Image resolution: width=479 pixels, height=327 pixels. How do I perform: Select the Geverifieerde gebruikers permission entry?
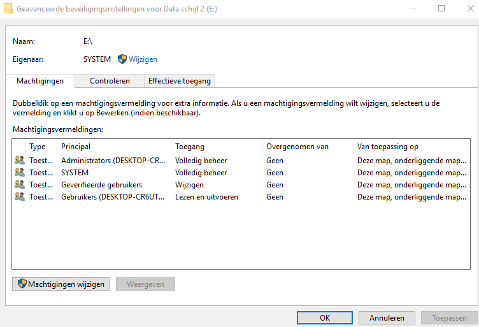(x=101, y=185)
